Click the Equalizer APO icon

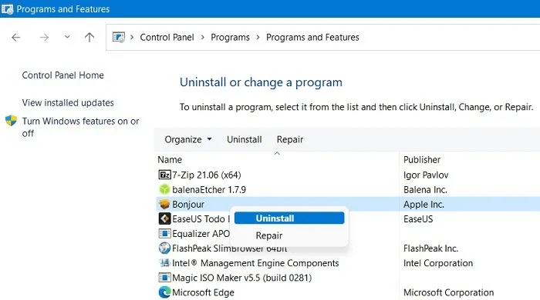[164, 233]
